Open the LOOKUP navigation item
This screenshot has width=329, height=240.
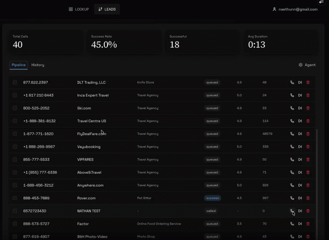tap(79, 9)
